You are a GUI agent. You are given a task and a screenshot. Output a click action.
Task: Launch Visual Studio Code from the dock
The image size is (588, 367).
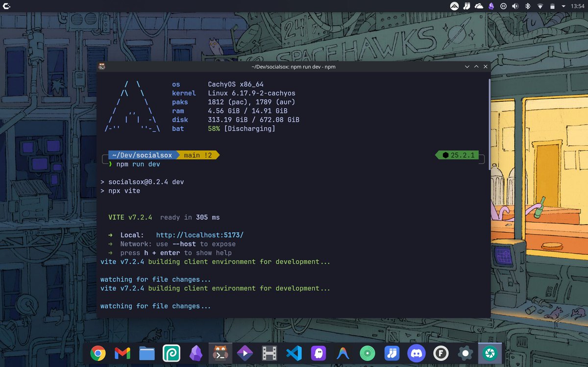[x=294, y=352]
